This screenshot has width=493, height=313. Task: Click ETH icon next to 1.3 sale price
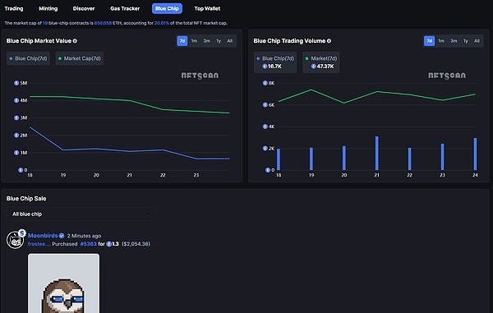[x=108, y=244]
